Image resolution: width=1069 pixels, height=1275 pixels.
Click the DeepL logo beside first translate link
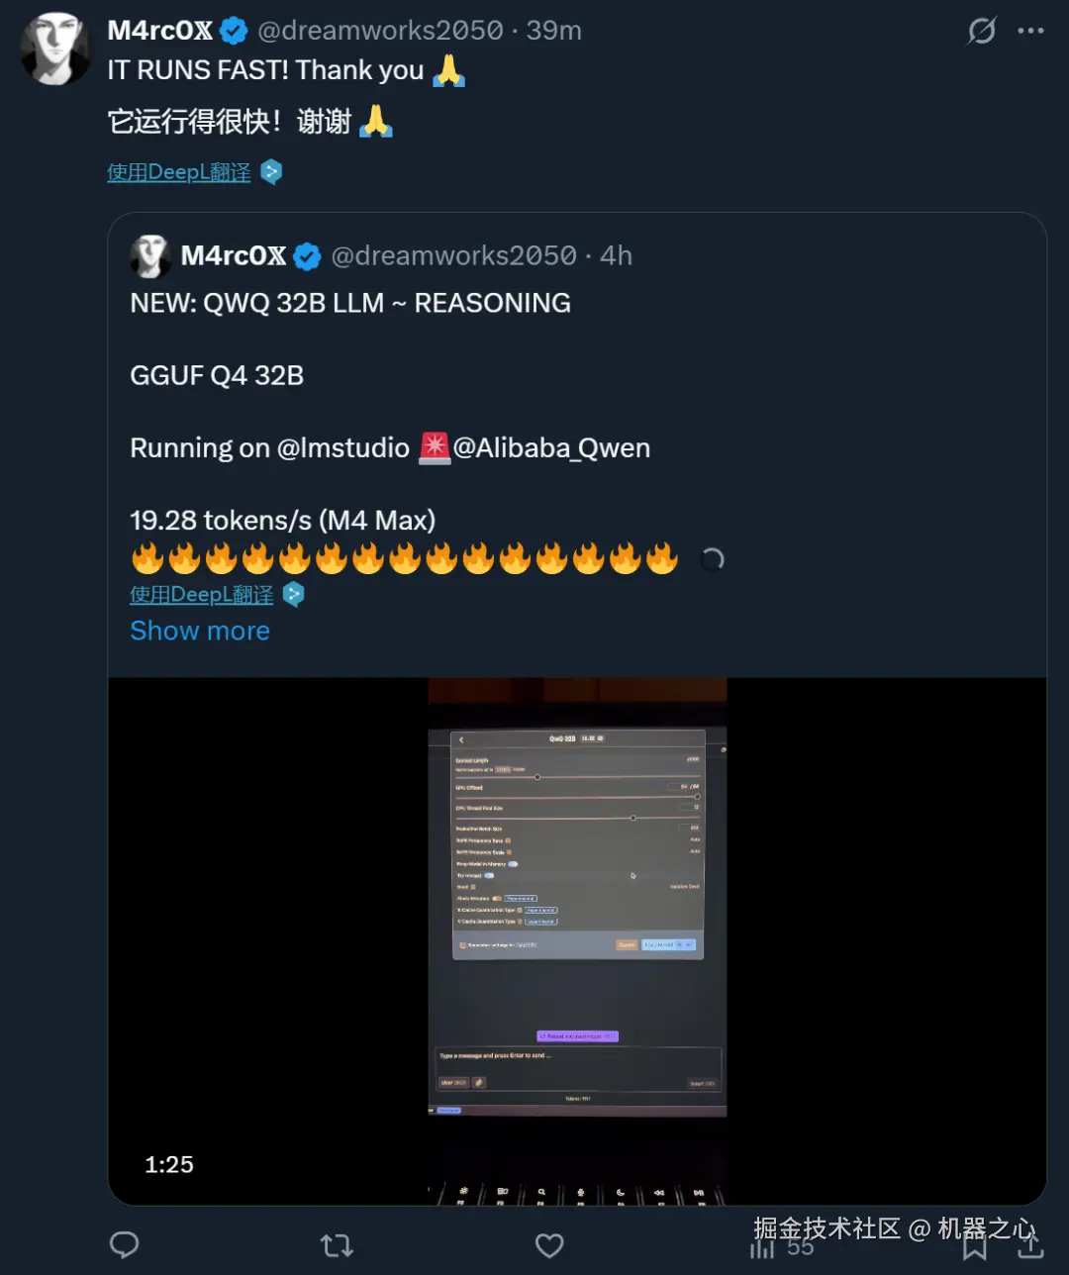click(271, 172)
